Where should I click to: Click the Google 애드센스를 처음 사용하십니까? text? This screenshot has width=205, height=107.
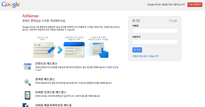click(166, 5)
